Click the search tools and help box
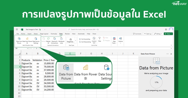 pyautogui.click(x=92, y=29)
